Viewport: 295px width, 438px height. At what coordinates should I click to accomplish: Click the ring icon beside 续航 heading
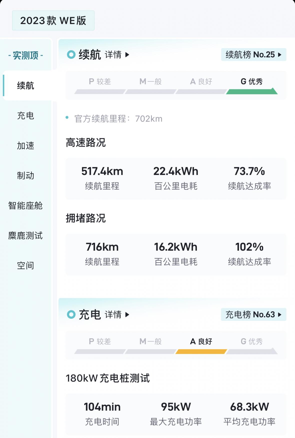pyautogui.click(x=71, y=54)
